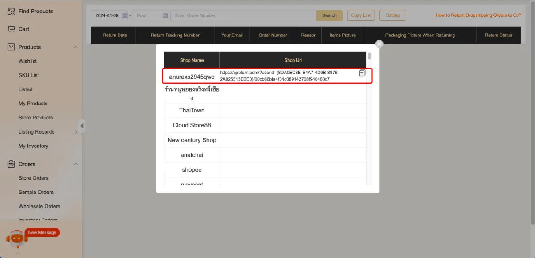Click the Orders clipboard icon
535x258 pixels.
(12, 164)
